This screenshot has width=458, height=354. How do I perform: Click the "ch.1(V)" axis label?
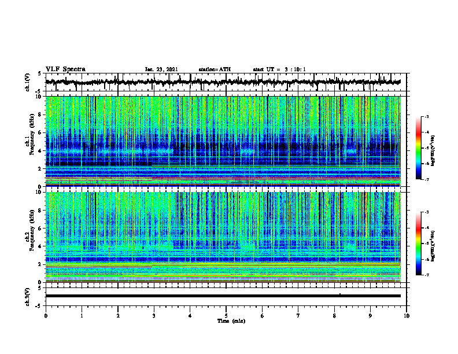[x=28, y=82]
